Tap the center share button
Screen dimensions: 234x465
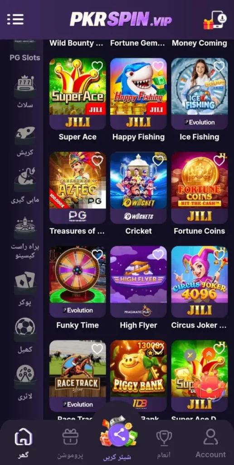pyautogui.click(x=119, y=435)
